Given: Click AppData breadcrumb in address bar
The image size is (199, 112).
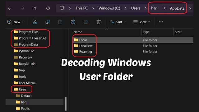Looking at the screenshot, I should (x=177, y=8).
